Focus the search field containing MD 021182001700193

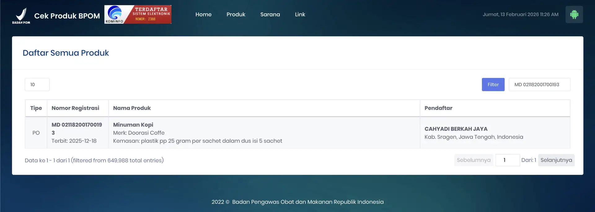(x=539, y=84)
